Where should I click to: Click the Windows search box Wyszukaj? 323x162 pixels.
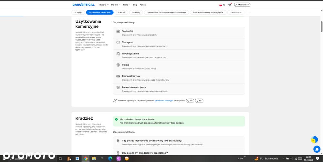tap(32, 158)
